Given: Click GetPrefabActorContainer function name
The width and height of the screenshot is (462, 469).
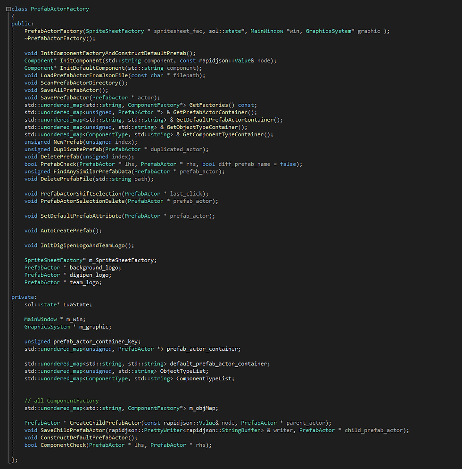Looking at the screenshot, I should (x=210, y=113).
